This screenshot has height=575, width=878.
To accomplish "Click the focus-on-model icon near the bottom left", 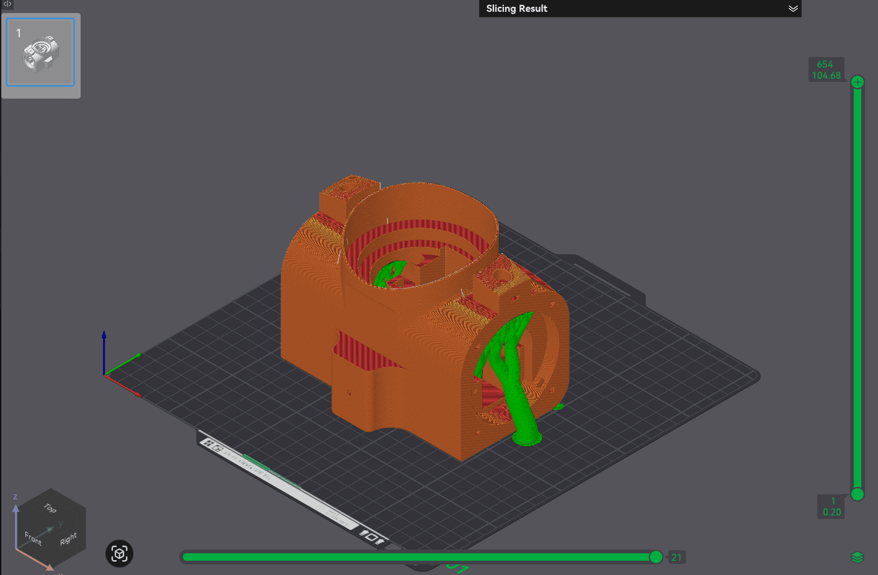I will (x=119, y=553).
